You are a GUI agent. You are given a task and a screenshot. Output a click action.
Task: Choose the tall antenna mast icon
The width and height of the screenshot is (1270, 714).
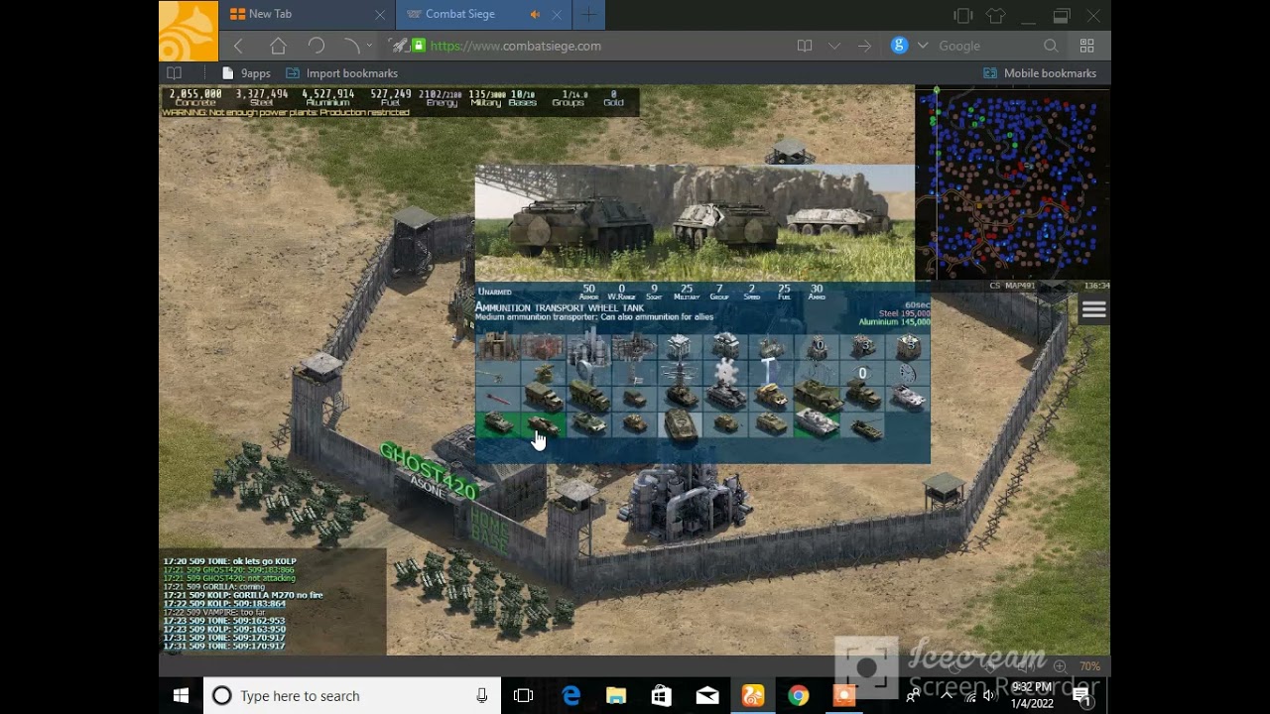634,373
